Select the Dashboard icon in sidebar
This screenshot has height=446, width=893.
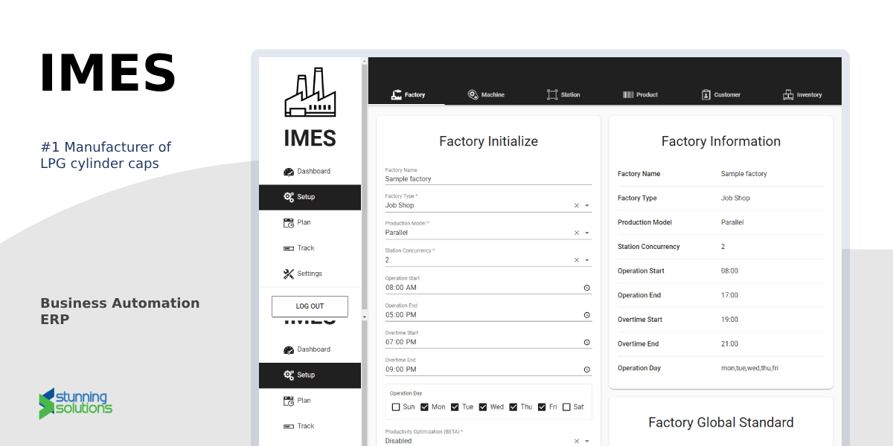[289, 171]
